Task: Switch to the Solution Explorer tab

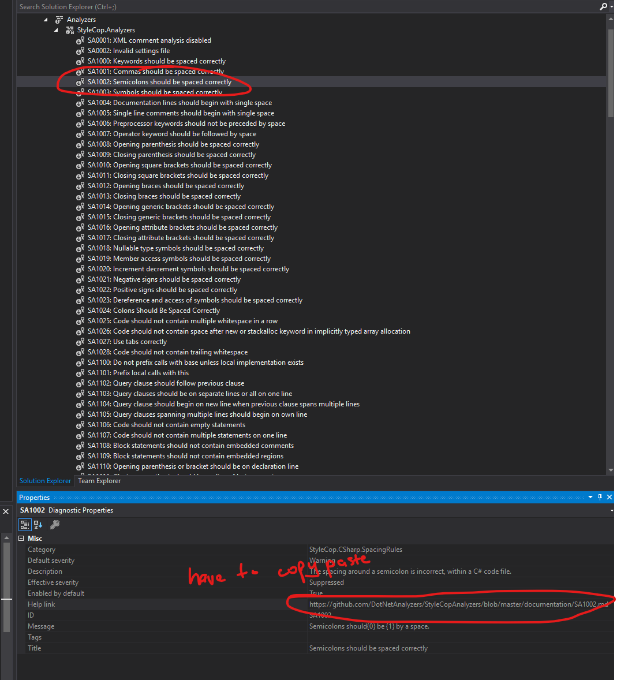Action: tap(45, 481)
